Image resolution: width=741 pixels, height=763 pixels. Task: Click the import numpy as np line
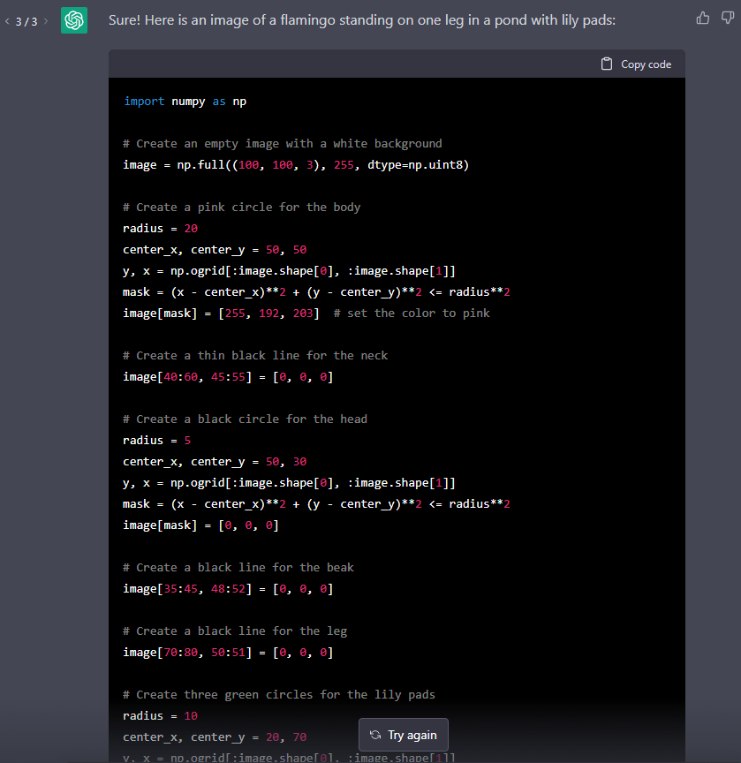(185, 102)
